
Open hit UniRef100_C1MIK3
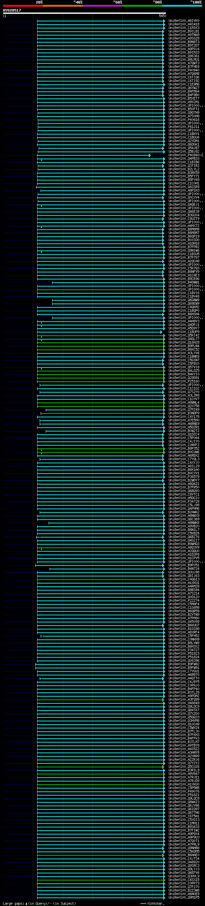click(184, 28)
